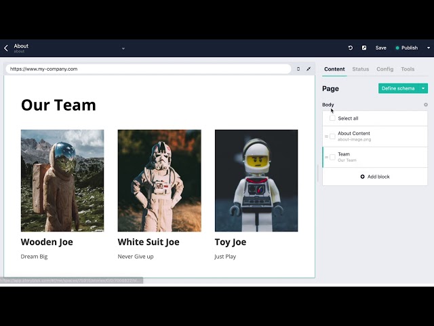Expand the Publish options arrow

tap(429, 48)
